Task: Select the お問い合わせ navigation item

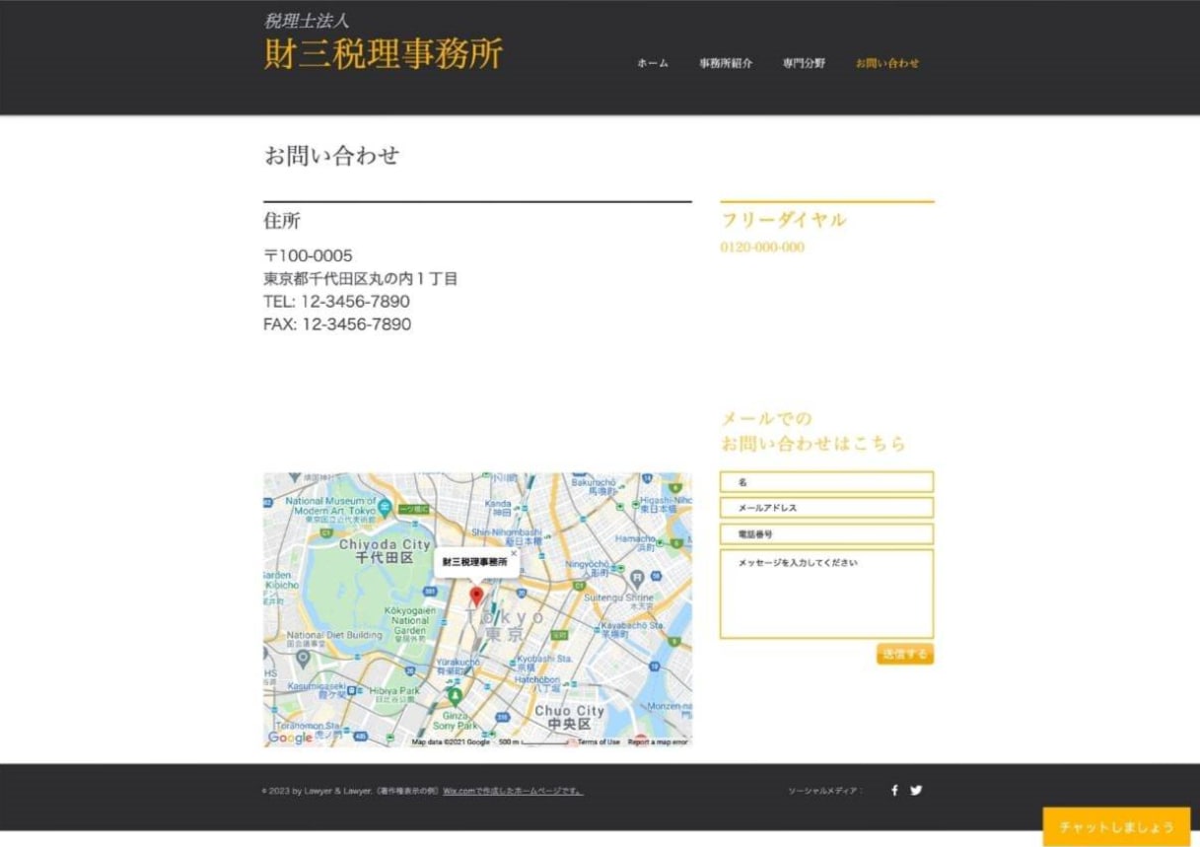Action: pyautogui.click(x=887, y=63)
